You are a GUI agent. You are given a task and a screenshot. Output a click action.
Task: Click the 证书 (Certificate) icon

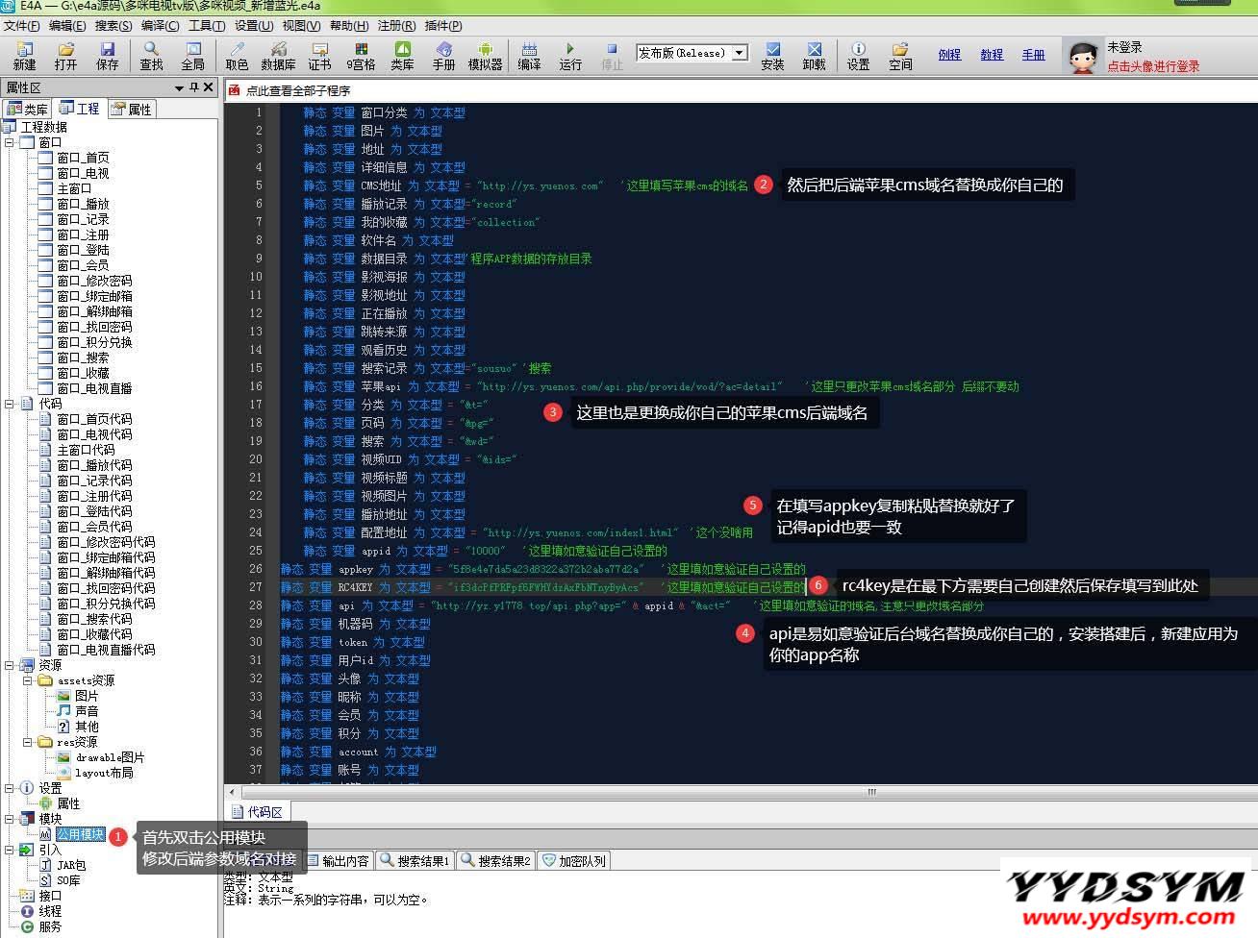319,56
